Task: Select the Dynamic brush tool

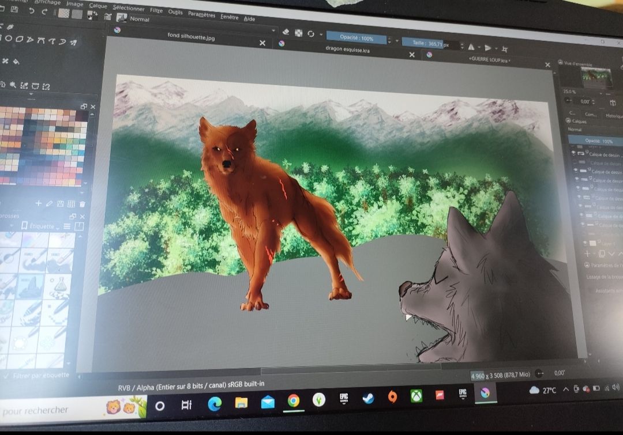Action: [62, 41]
